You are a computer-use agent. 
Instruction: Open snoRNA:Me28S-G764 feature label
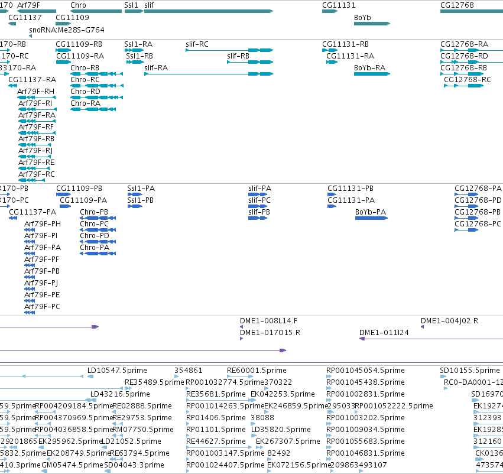click(x=67, y=30)
